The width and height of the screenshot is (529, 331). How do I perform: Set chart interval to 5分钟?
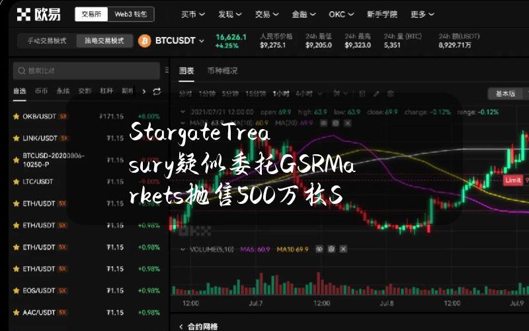230,93
